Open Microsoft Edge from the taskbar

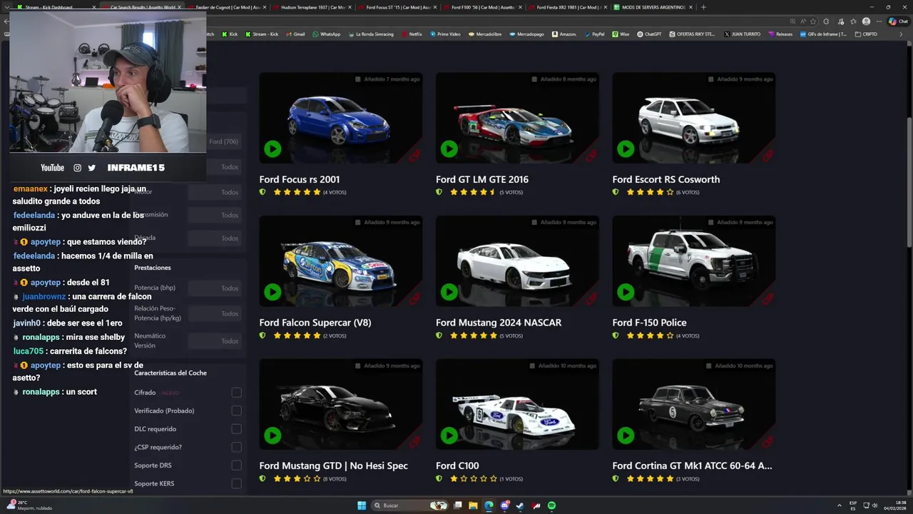tap(489, 505)
